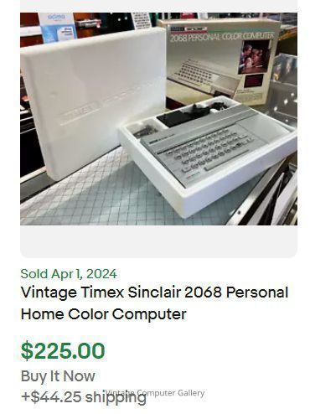Click the 2068 PERSONAL COLOR COMPUTER box heading

[x=222, y=36]
